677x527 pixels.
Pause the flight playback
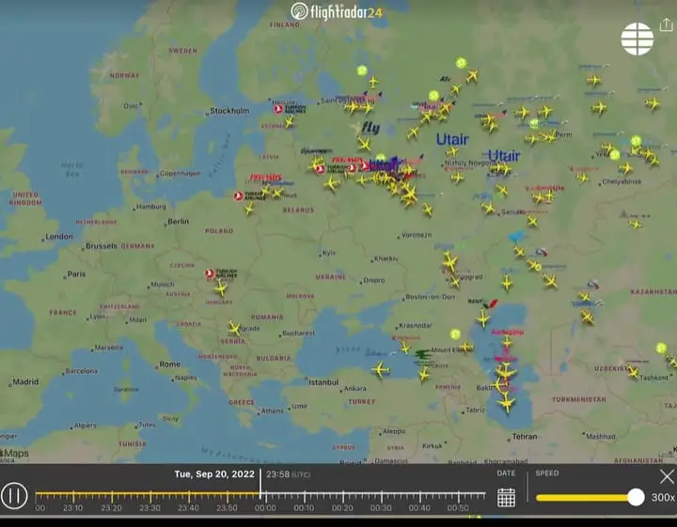click(x=14, y=496)
